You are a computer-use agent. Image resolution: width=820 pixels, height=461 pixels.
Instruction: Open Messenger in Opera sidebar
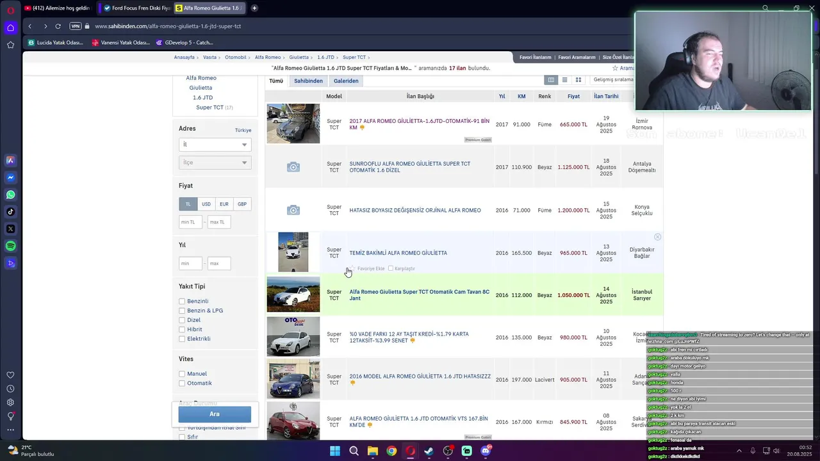click(10, 177)
